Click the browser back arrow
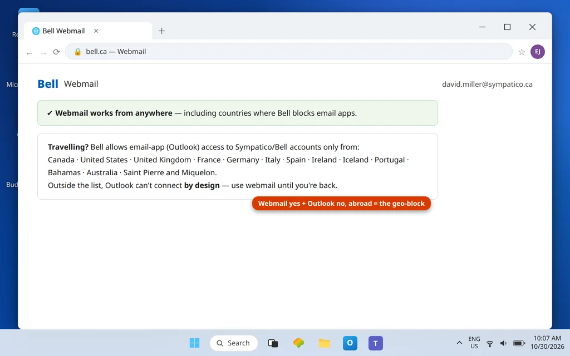The height and width of the screenshot is (356, 570). pyautogui.click(x=30, y=53)
